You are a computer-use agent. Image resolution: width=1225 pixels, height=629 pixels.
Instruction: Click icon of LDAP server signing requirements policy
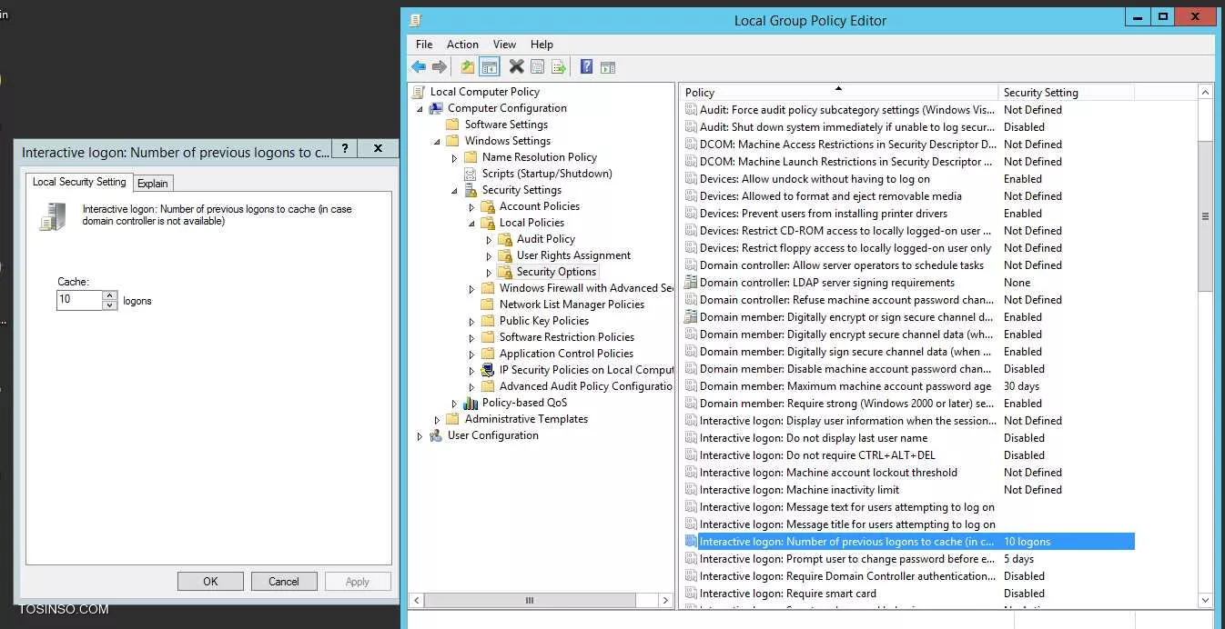[x=691, y=283]
